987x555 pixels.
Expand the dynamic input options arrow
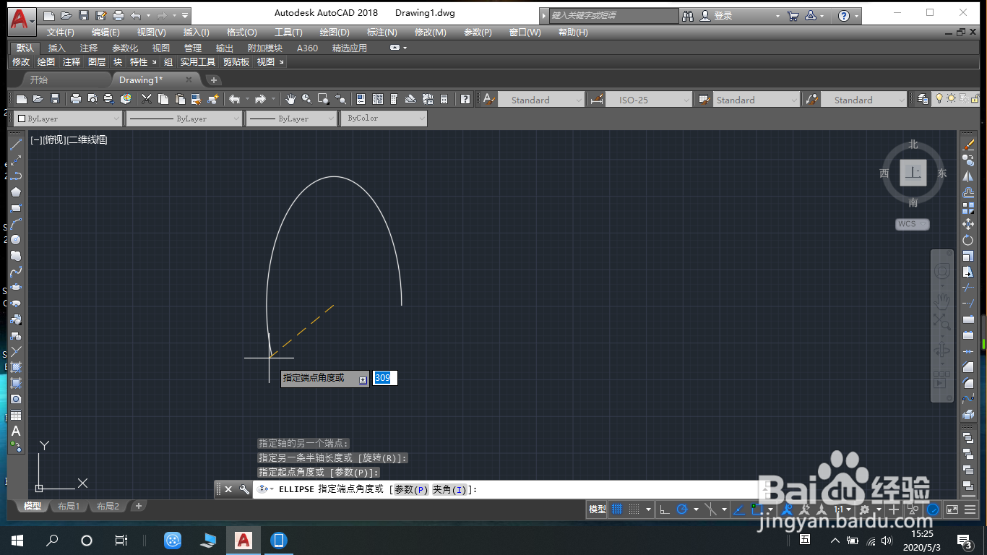point(363,379)
